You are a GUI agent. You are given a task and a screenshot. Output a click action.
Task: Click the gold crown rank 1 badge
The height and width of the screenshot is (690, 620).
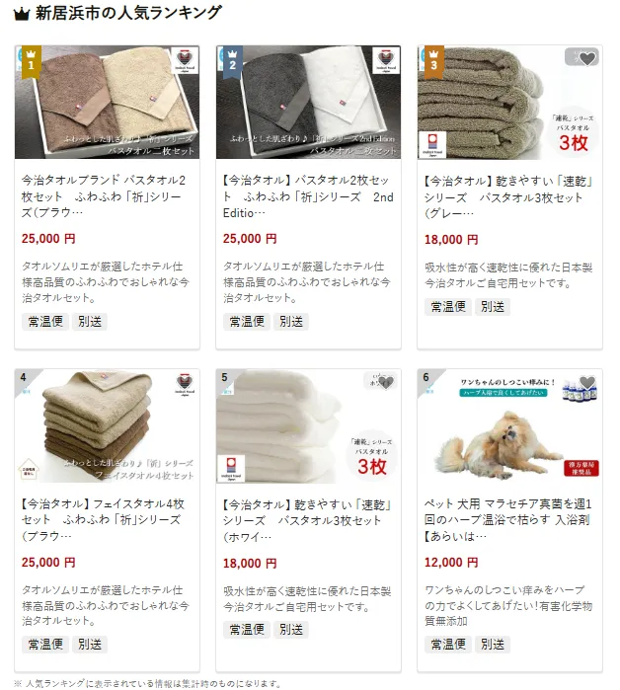(31, 61)
